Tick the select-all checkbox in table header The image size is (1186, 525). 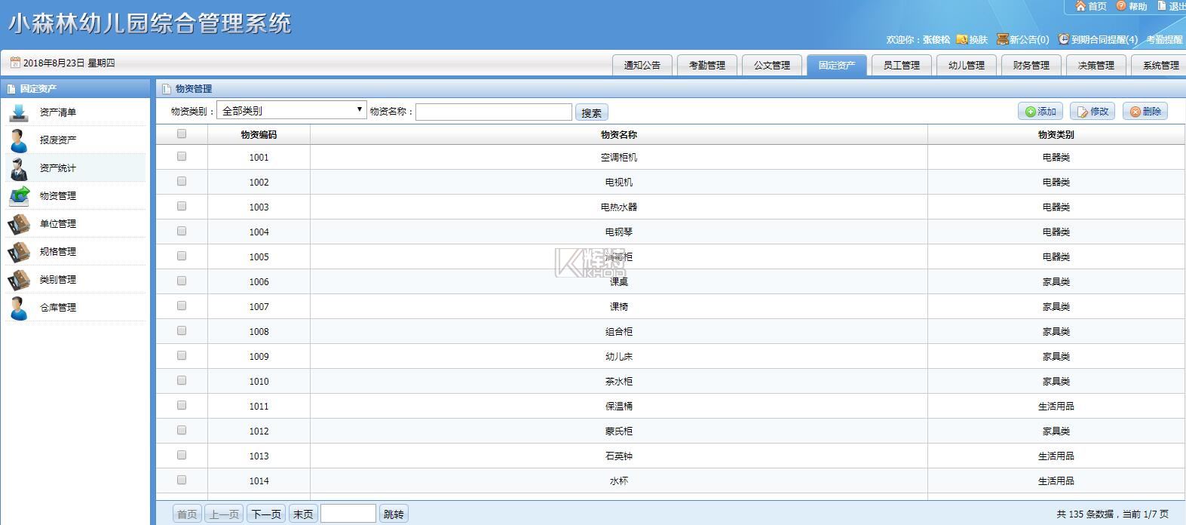coord(182,134)
